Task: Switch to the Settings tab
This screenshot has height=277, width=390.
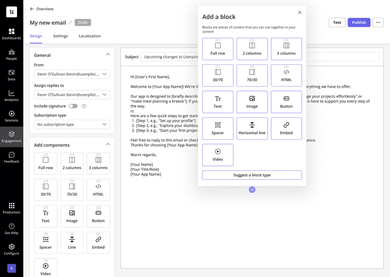Action: coord(60,36)
